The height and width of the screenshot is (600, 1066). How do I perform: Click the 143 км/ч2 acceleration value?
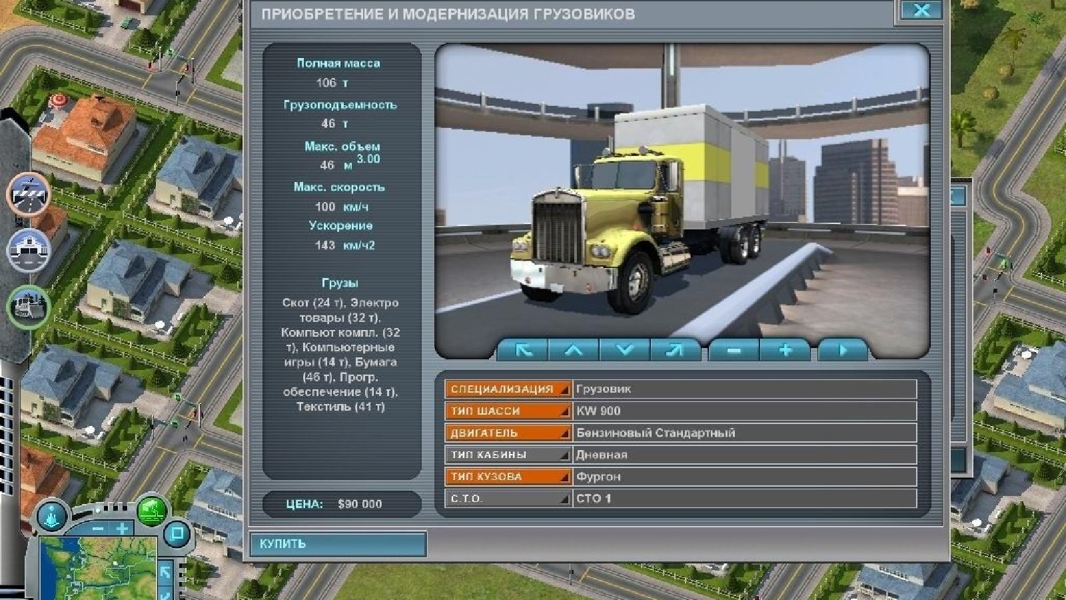(x=345, y=245)
